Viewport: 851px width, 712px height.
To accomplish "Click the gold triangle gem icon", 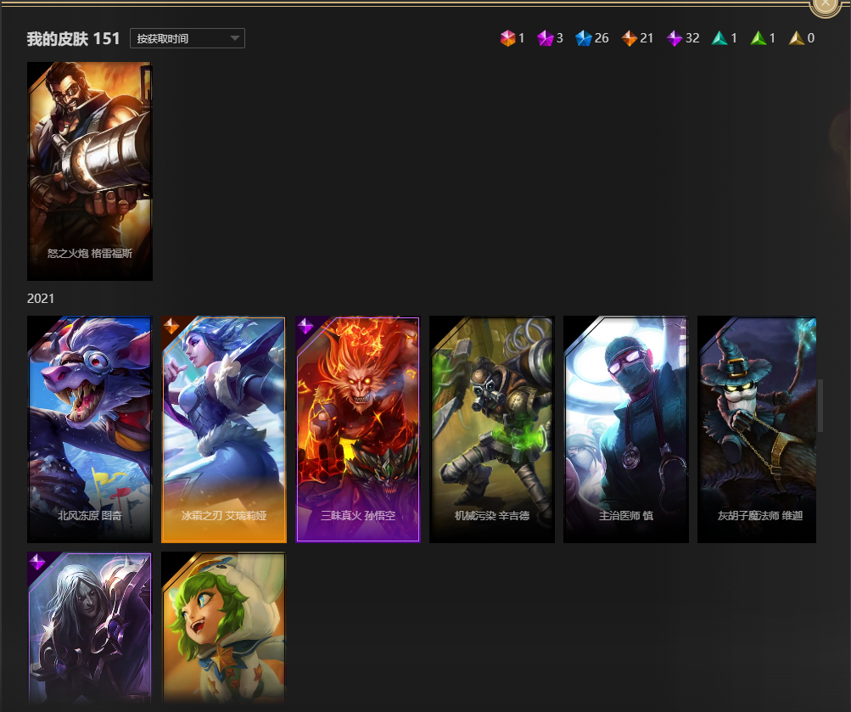I will pyautogui.click(x=796, y=38).
